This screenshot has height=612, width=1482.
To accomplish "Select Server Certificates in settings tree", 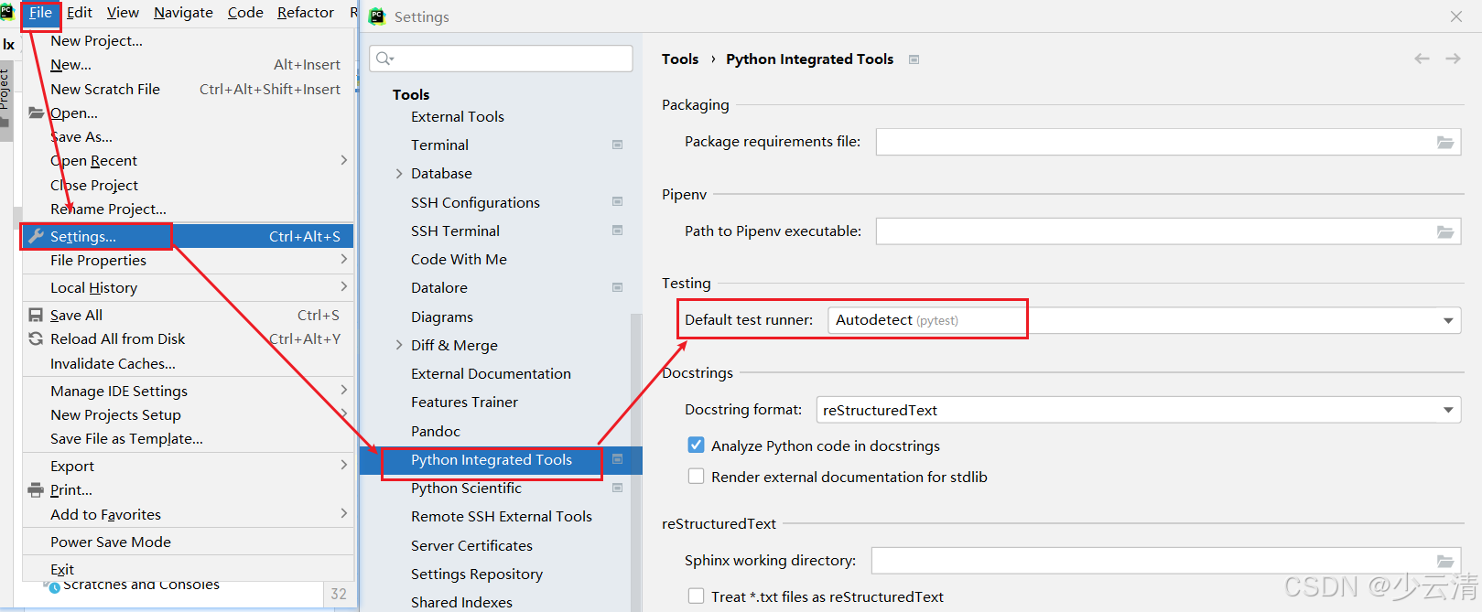I will pyautogui.click(x=471, y=545).
